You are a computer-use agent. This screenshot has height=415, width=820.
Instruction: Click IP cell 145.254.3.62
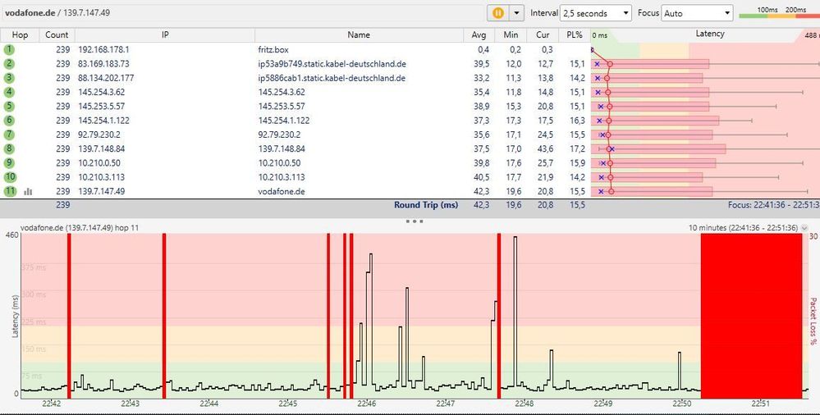point(102,92)
